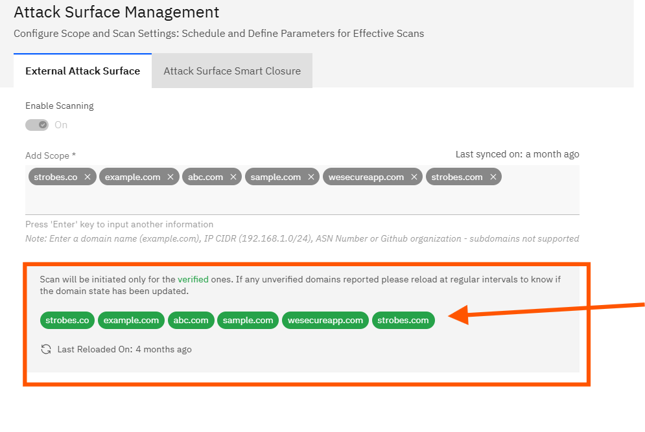Select the verified abc.com badge
Screen dimensions: 645x432
(x=191, y=320)
